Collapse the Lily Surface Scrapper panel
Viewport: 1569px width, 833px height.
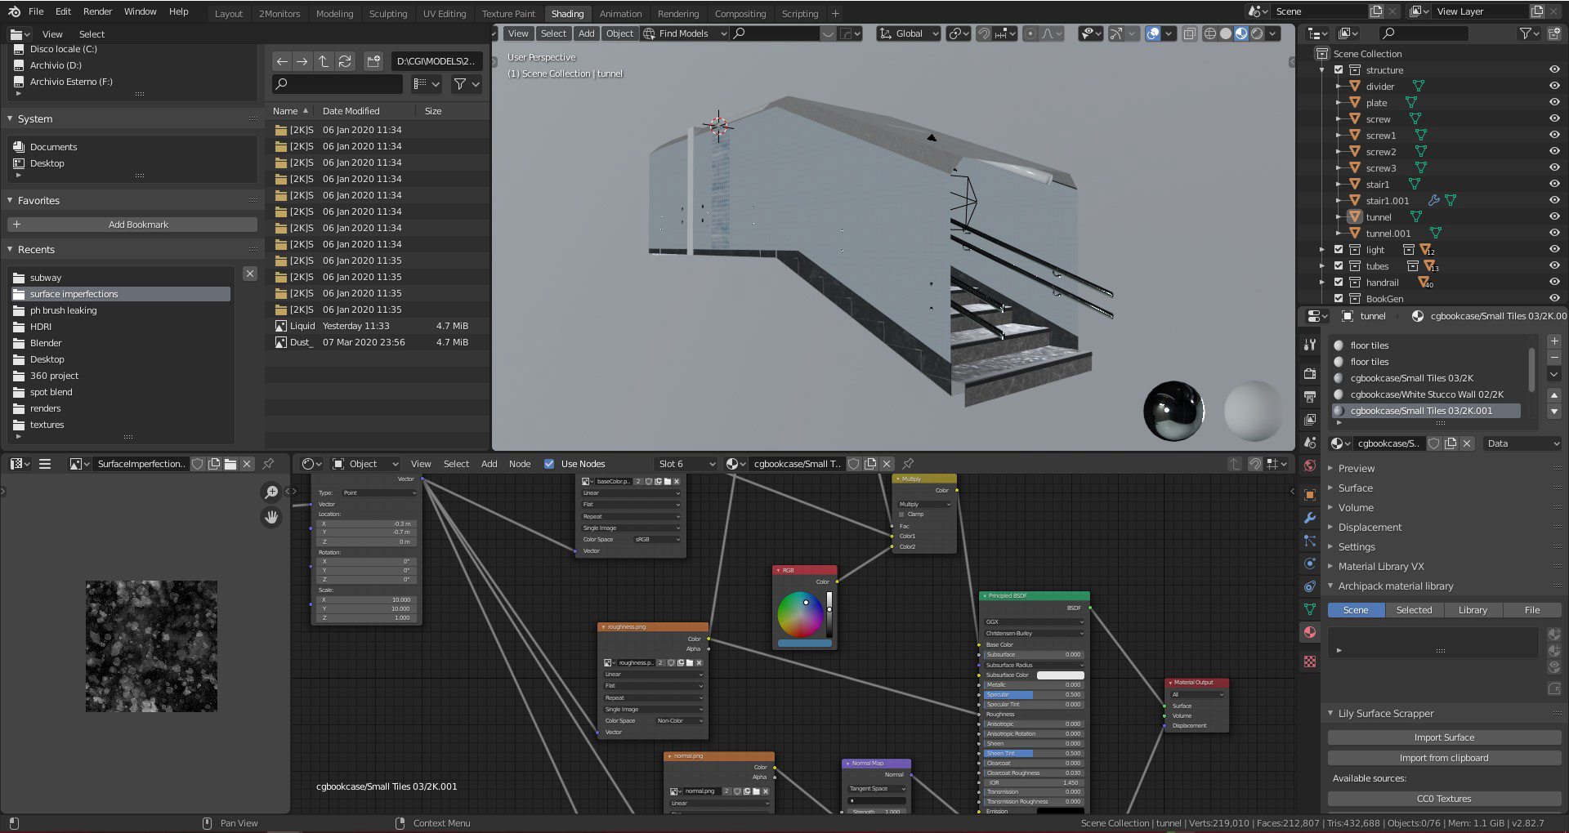pos(1385,714)
